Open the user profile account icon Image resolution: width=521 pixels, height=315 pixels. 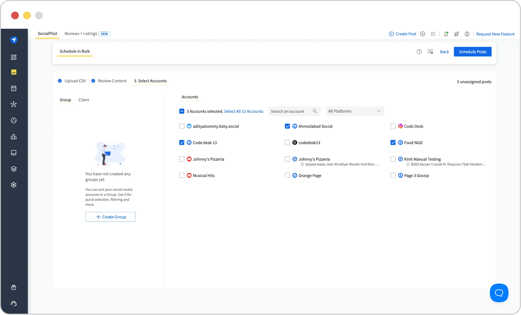pyautogui.click(x=467, y=34)
